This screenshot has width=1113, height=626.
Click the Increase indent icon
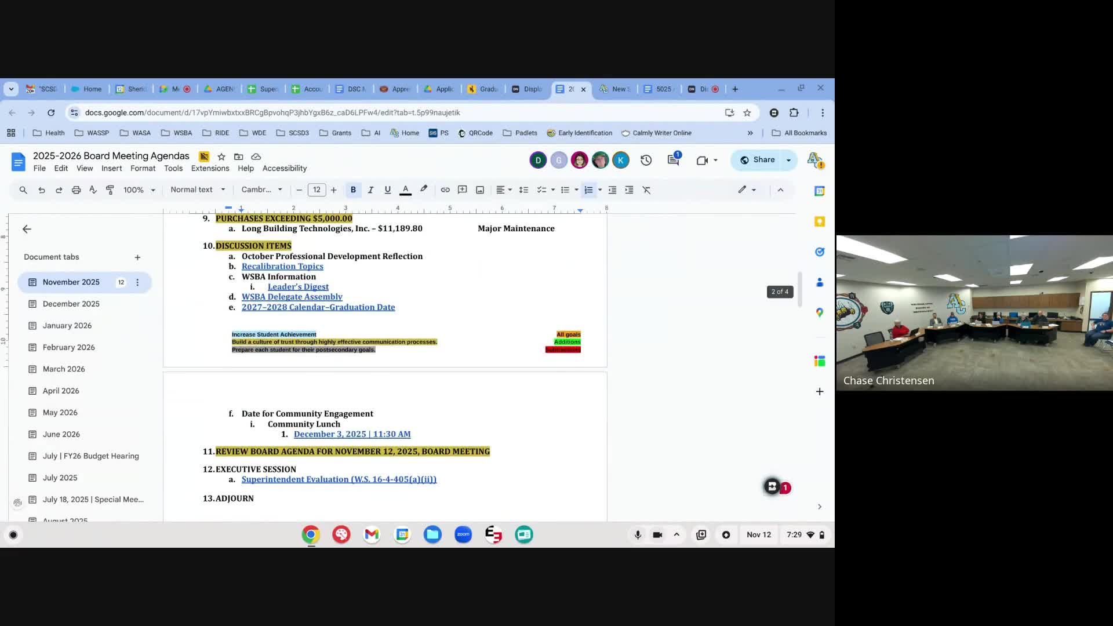[629, 190]
